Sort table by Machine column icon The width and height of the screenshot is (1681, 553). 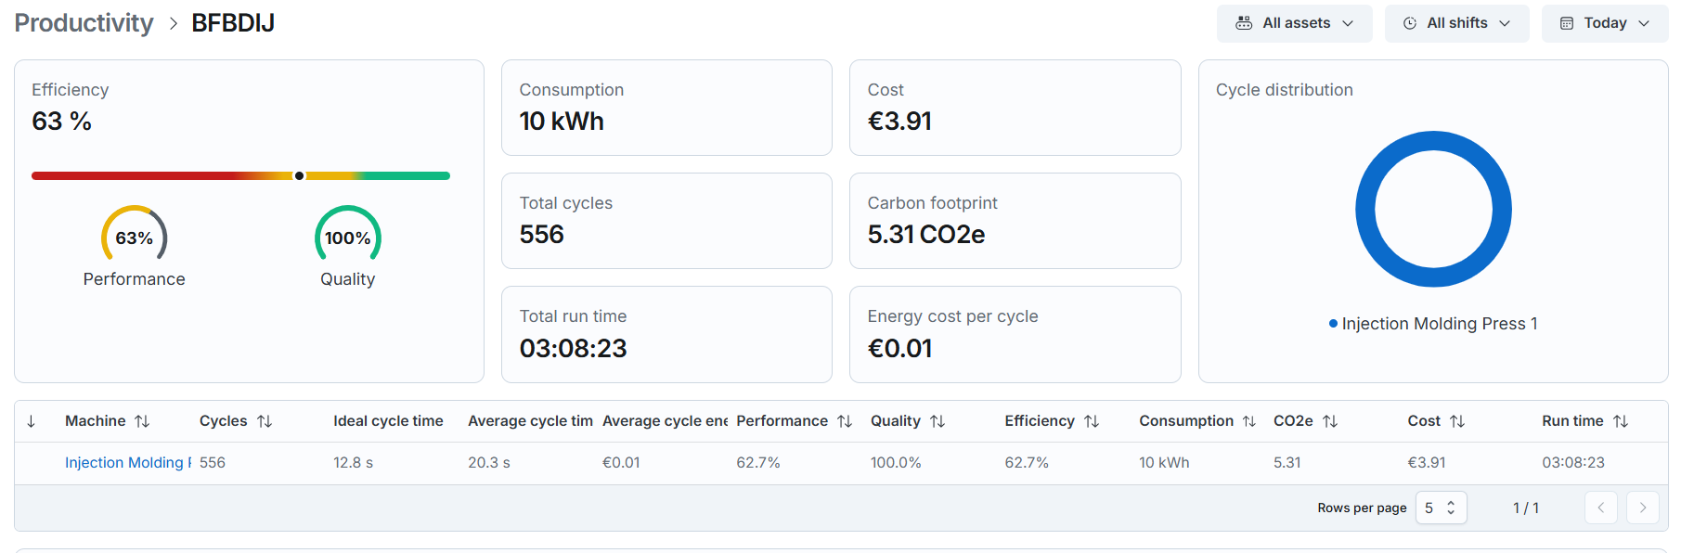coord(142,421)
